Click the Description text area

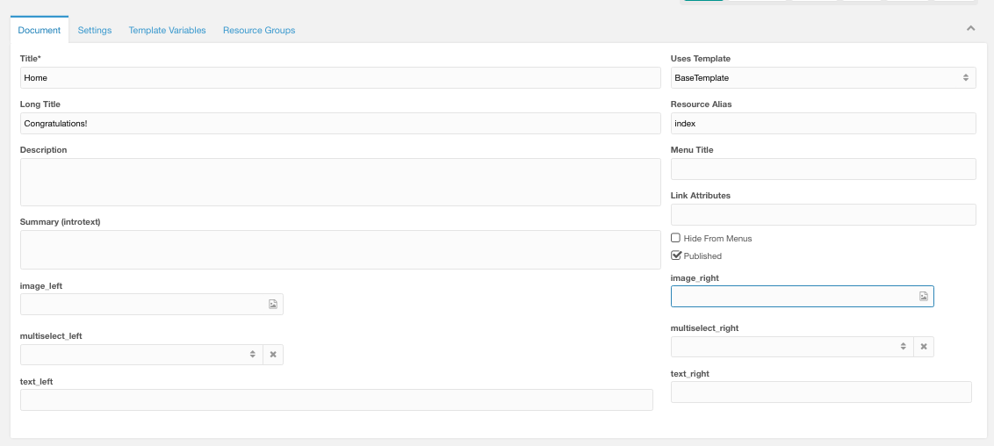[x=341, y=182]
